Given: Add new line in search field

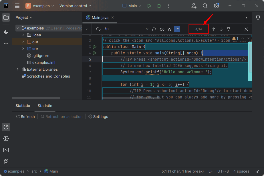Looking at the screenshot, I should click(x=154, y=29).
